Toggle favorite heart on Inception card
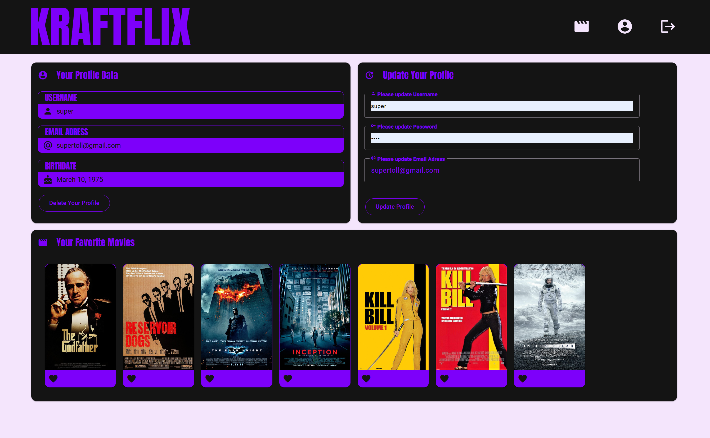Image resolution: width=710 pixels, height=438 pixels. 288,378
